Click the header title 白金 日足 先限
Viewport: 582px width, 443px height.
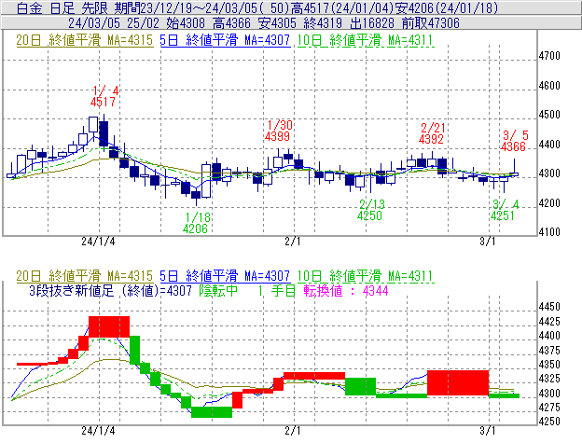(62, 7)
